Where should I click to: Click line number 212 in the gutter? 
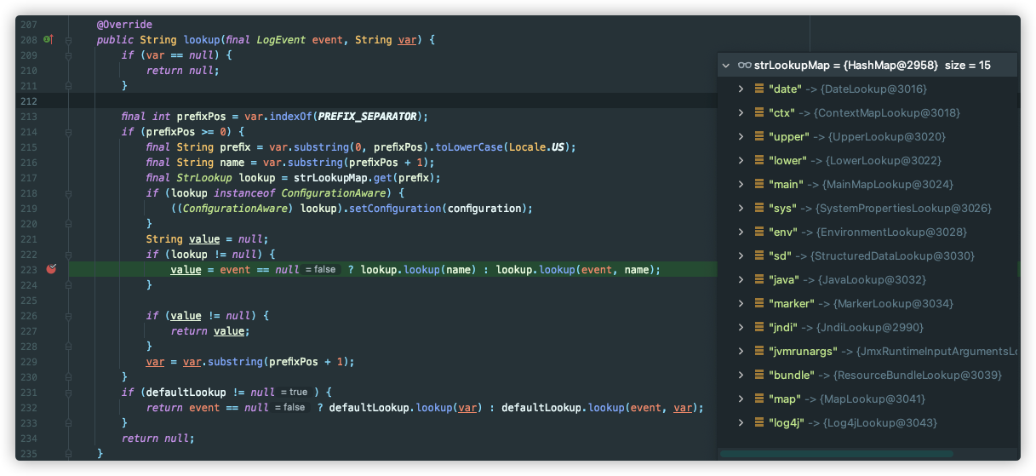click(x=28, y=100)
